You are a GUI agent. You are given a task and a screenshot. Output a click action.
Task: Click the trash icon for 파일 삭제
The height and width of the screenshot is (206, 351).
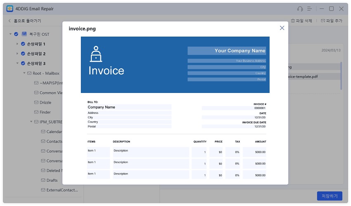point(293,21)
